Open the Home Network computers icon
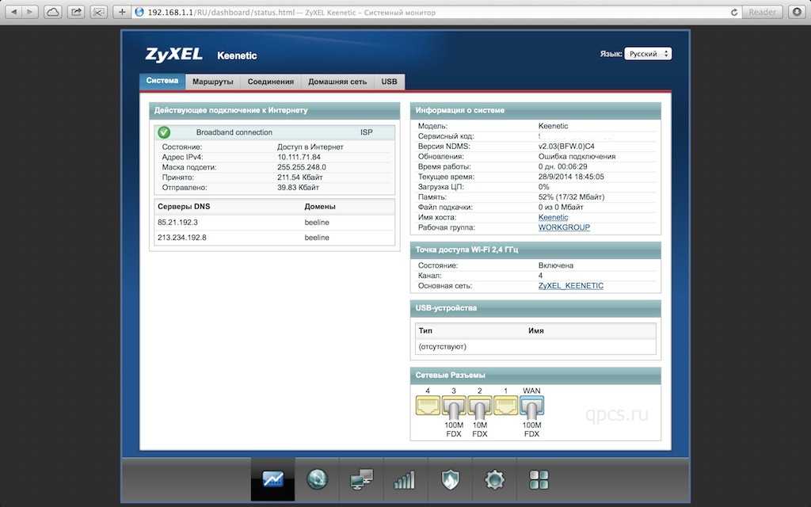The width and height of the screenshot is (811, 507). coord(361,479)
